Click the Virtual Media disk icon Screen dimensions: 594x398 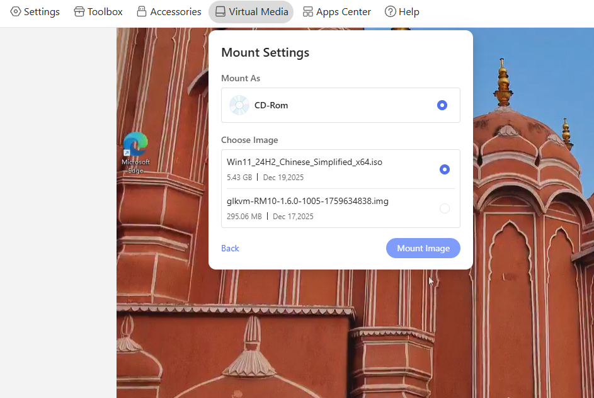tap(220, 11)
